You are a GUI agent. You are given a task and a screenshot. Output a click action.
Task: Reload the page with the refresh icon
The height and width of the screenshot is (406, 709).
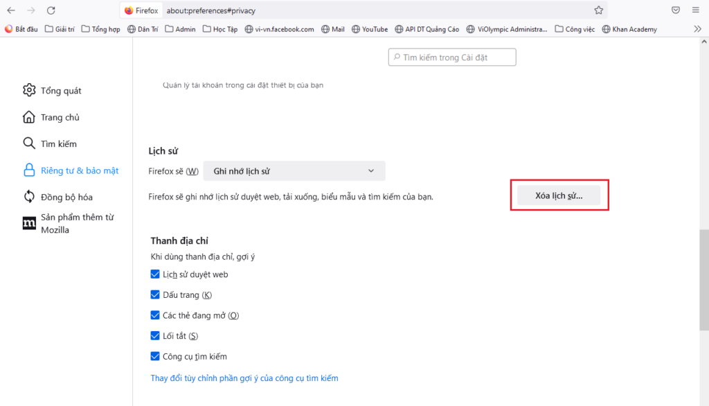tap(51, 10)
